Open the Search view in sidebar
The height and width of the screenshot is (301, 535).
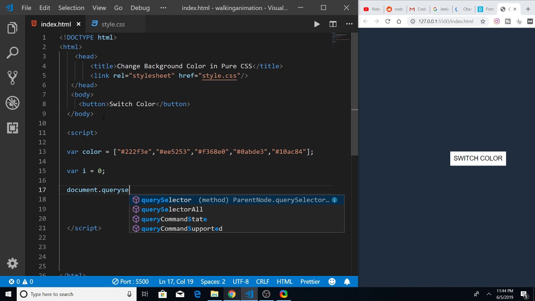pos(13,53)
